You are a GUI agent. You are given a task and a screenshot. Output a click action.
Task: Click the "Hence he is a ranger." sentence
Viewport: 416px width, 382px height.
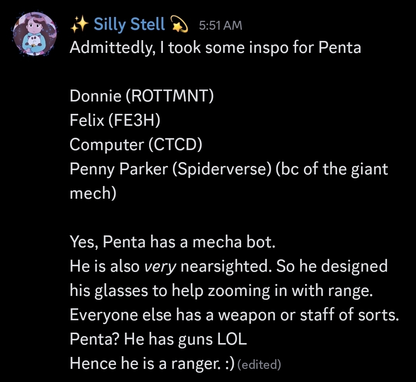(152, 363)
